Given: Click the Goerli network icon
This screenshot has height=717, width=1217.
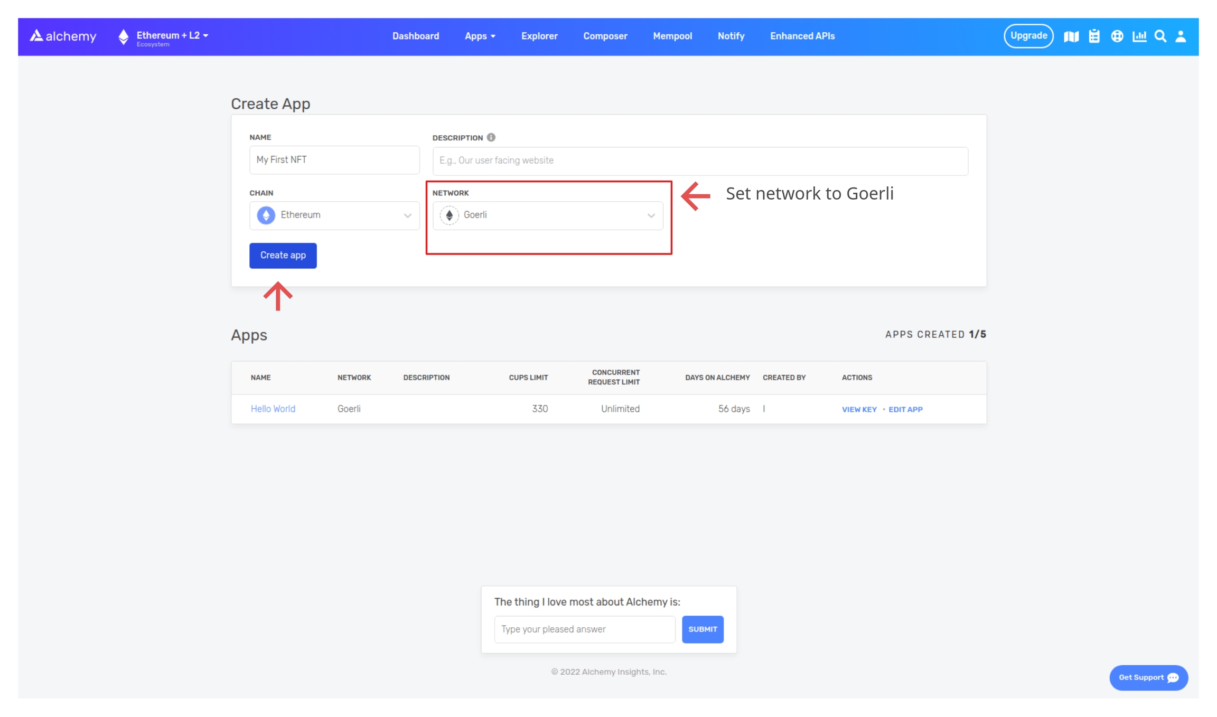Looking at the screenshot, I should (x=449, y=215).
